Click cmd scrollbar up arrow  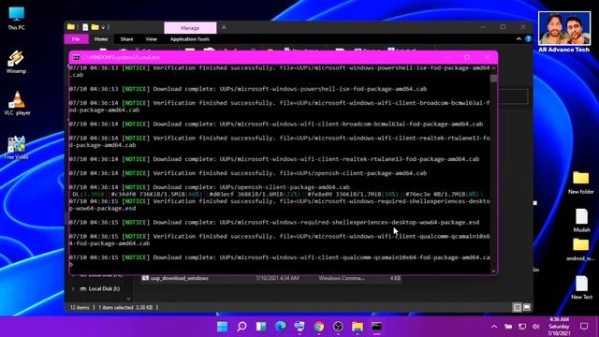(x=493, y=68)
